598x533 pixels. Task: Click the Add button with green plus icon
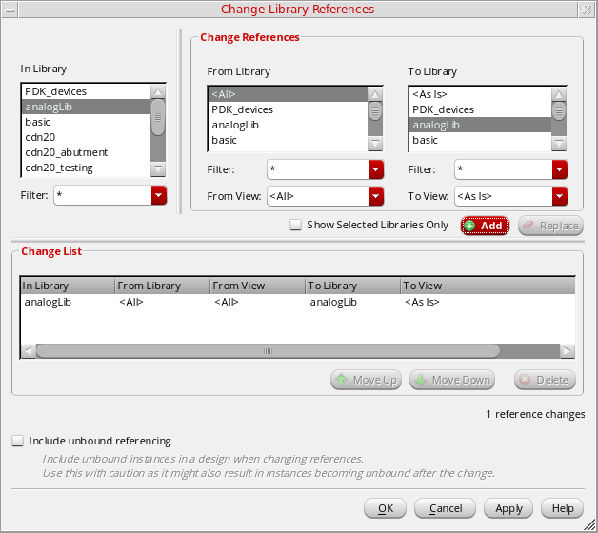pos(485,226)
